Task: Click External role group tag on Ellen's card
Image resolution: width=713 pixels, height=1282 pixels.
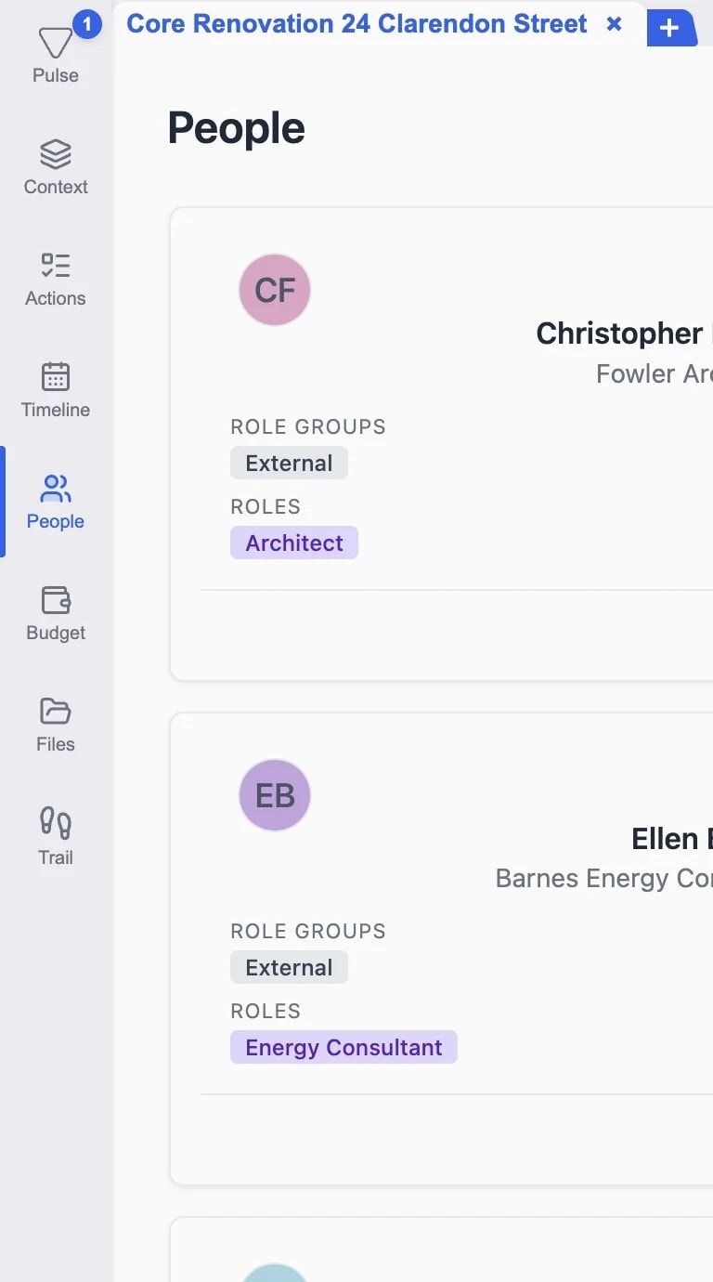Action: [x=289, y=968]
